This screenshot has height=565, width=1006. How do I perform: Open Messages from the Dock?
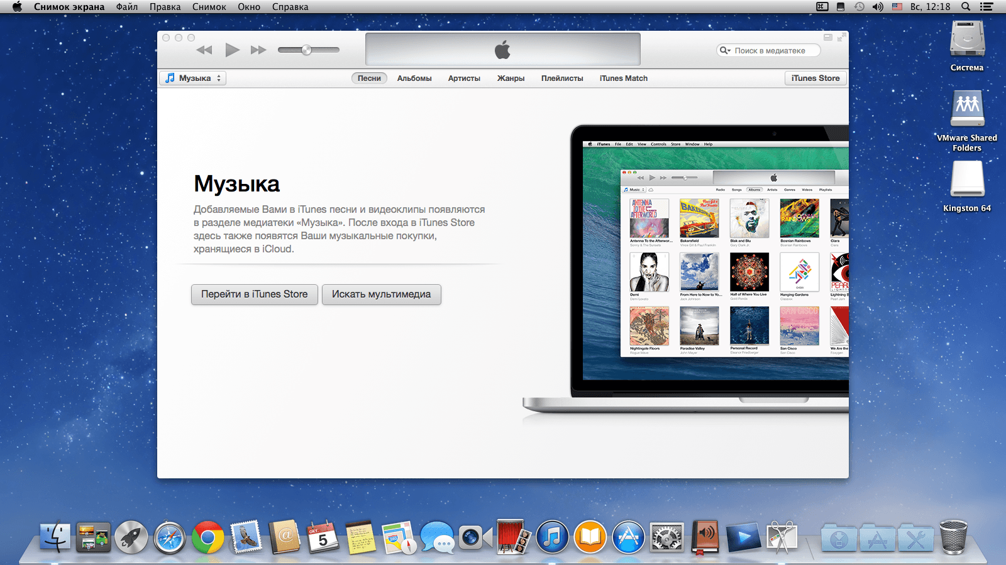[x=438, y=538]
